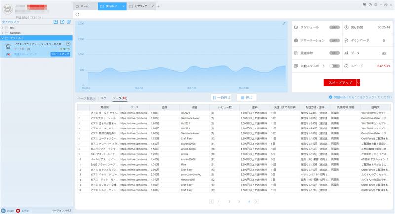This screenshot has width=395, height=214.
Task: Toggle the 自動エクスポート switch
Action: click(334, 66)
